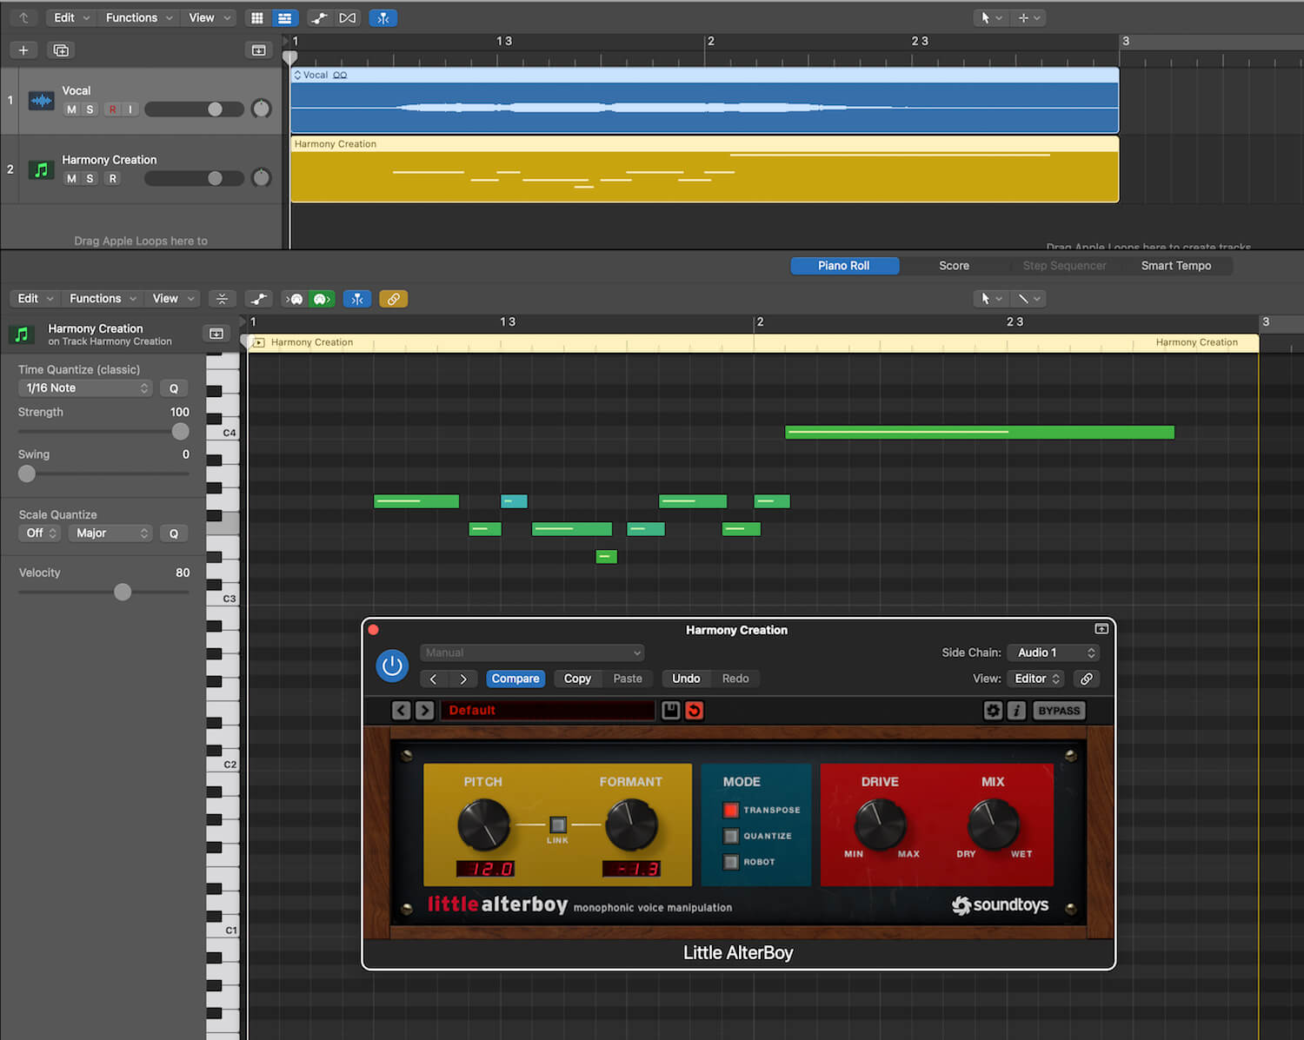1304x1040 pixels.
Task: Click the add new track plus button
Action: 23,50
